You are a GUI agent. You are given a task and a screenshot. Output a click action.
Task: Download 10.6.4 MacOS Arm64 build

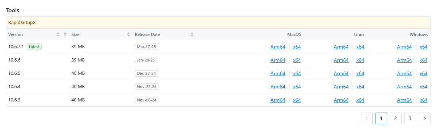click(x=278, y=87)
